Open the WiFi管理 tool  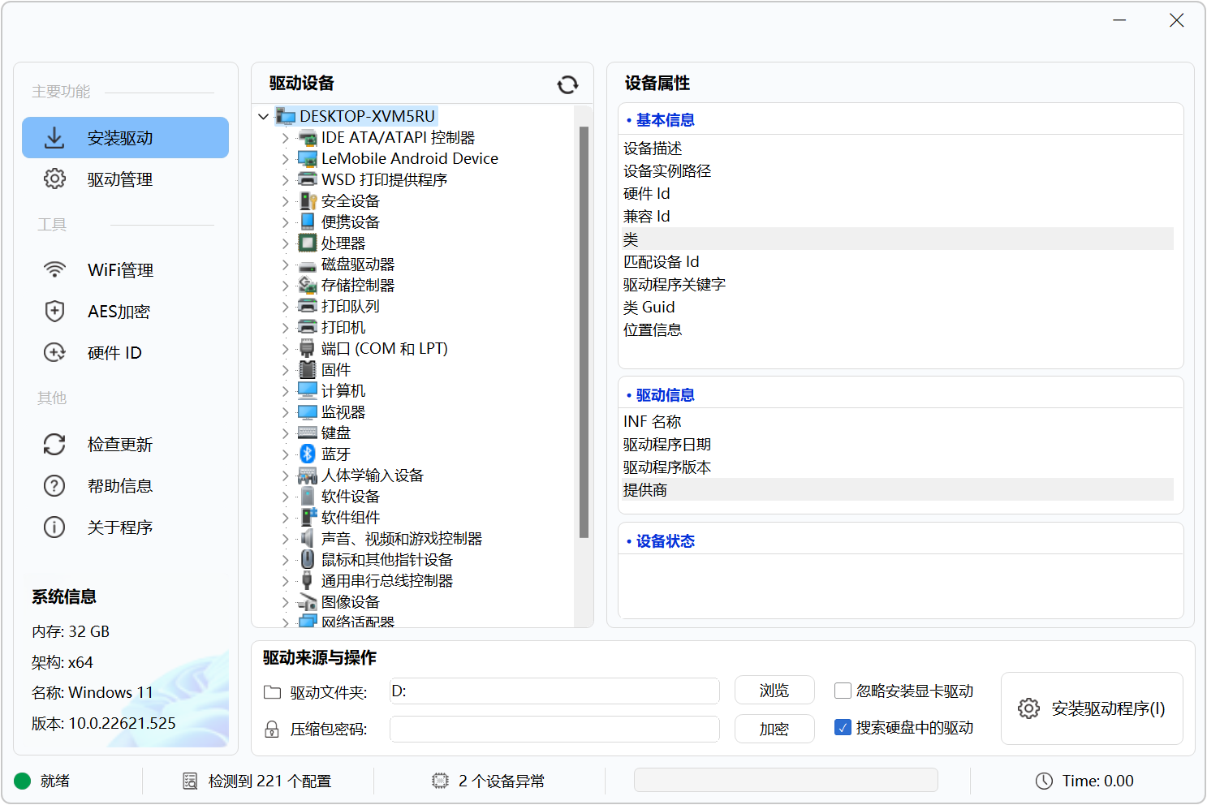pos(125,270)
